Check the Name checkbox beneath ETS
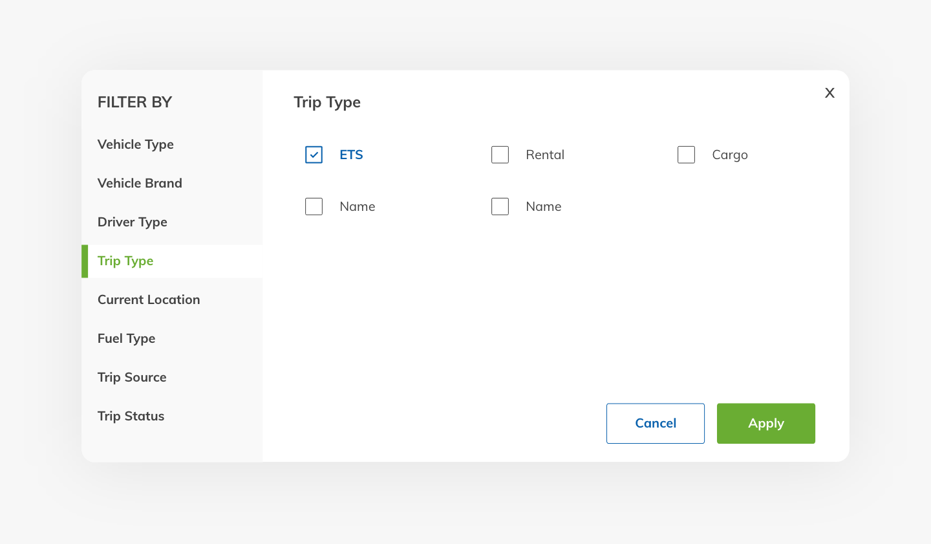The height and width of the screenshot is (544, 931). click(314, 206)
